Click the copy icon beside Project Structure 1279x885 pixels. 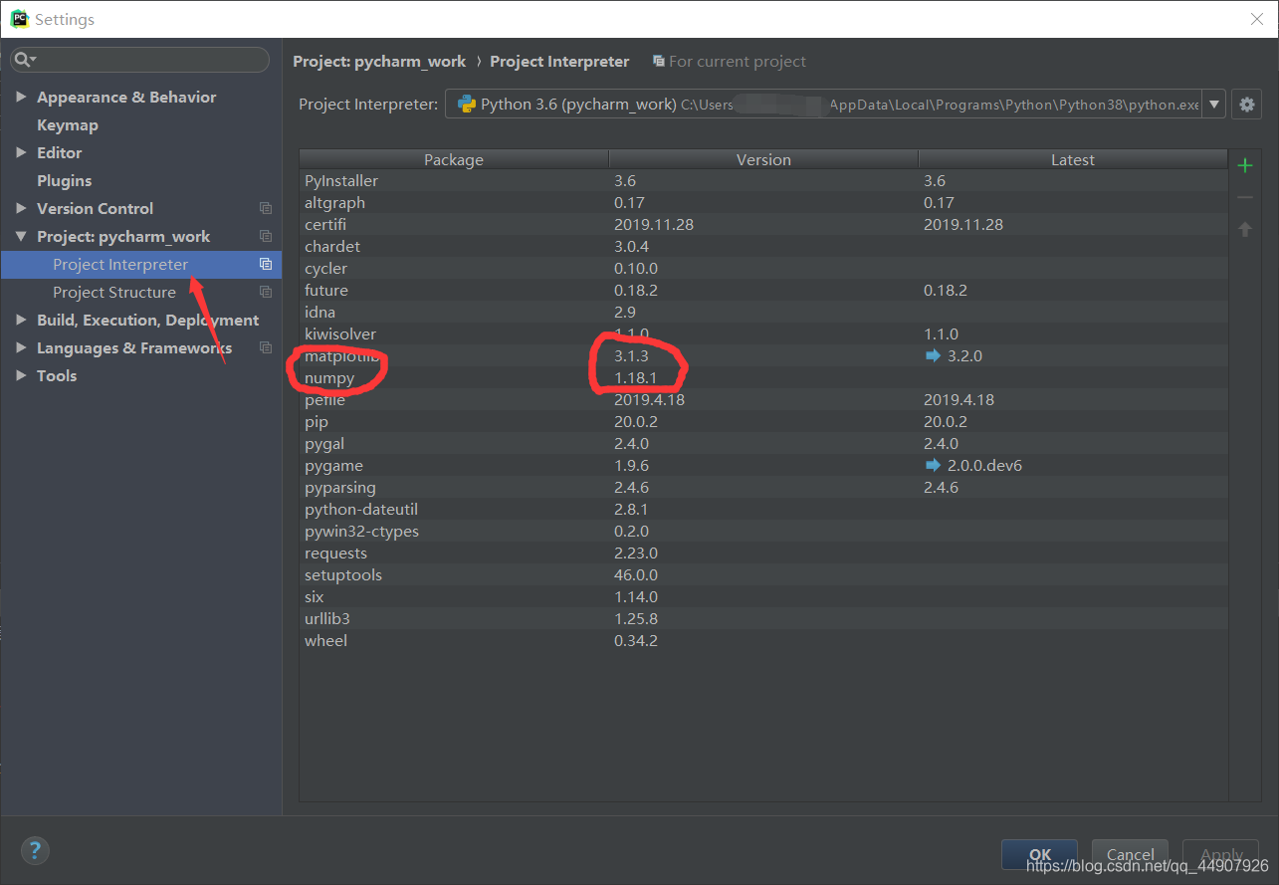265,292
